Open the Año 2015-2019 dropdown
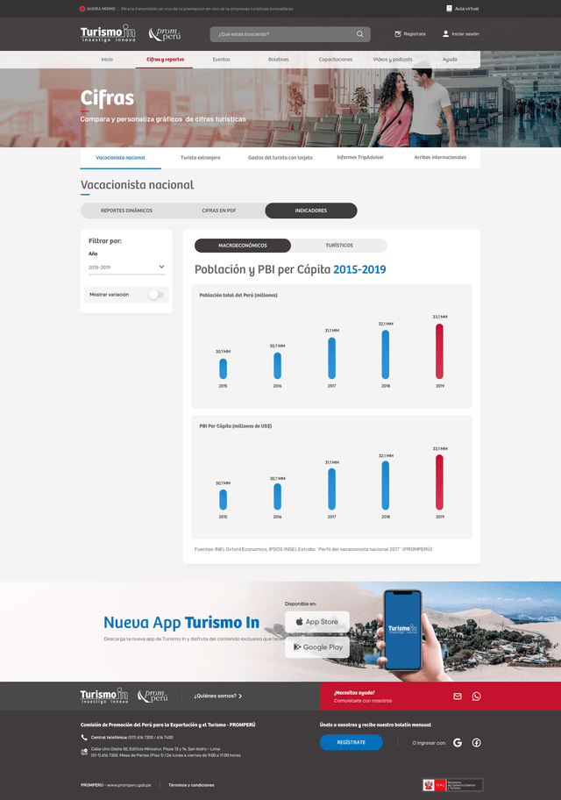Viewport: 561px width, 800px height. (x=126, y=268)
